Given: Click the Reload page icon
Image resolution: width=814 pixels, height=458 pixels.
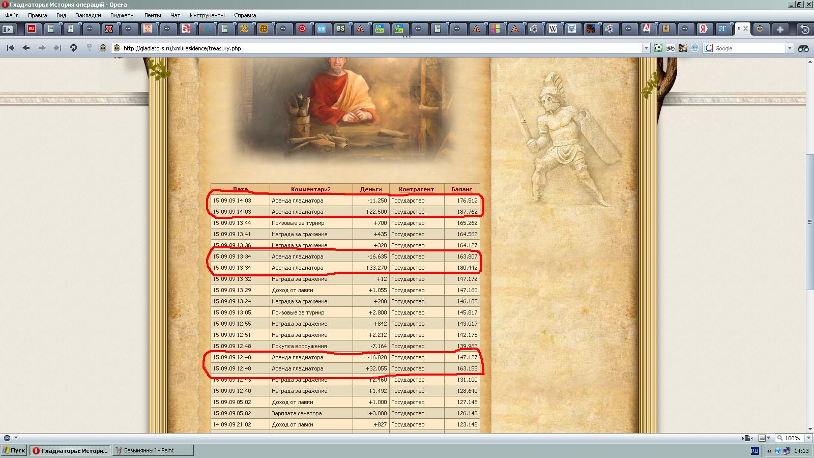Looking at the screenshot, I should tap(73, 48).
